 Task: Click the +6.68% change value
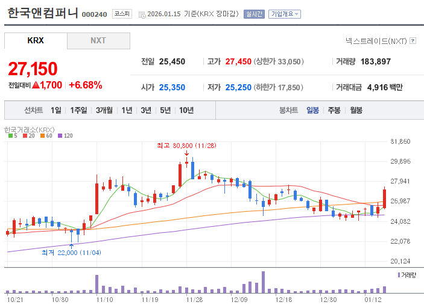(86, 85)
